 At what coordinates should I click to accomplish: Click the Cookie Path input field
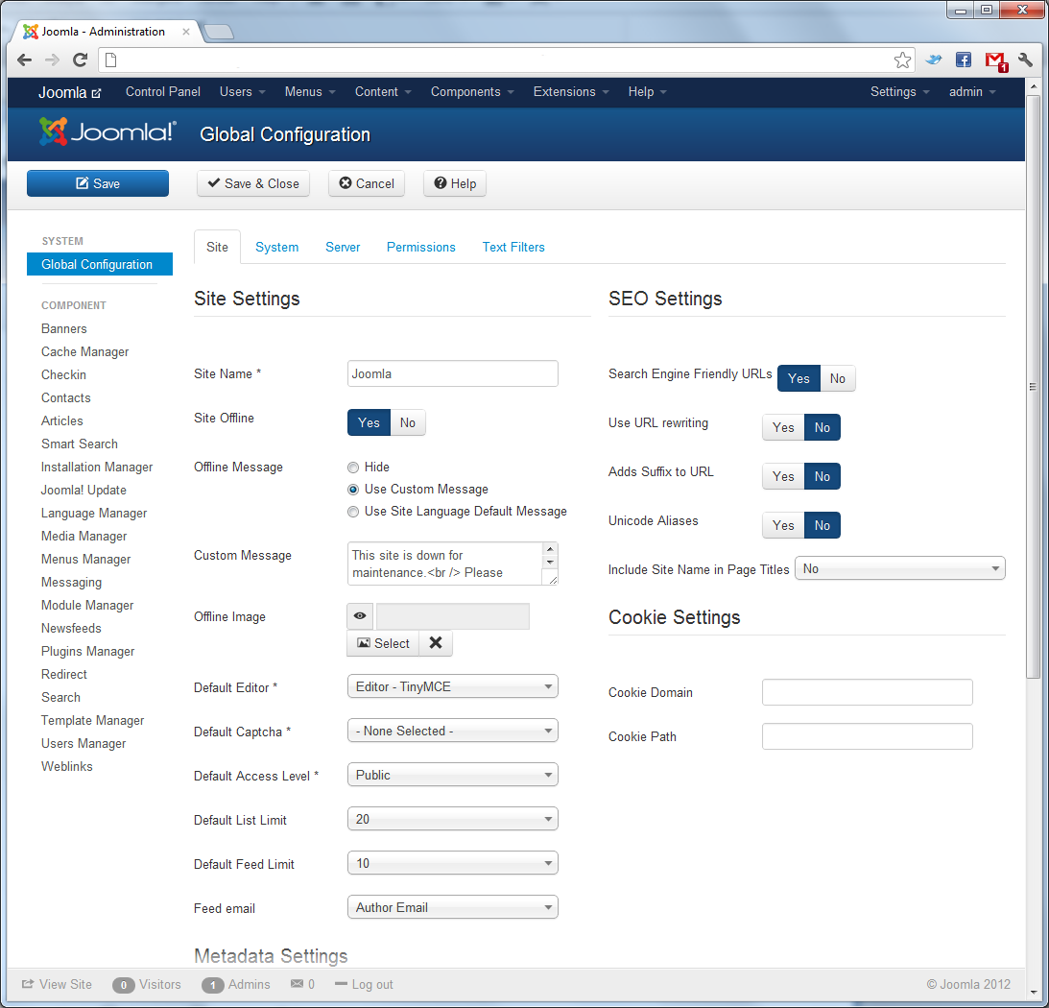867,736
